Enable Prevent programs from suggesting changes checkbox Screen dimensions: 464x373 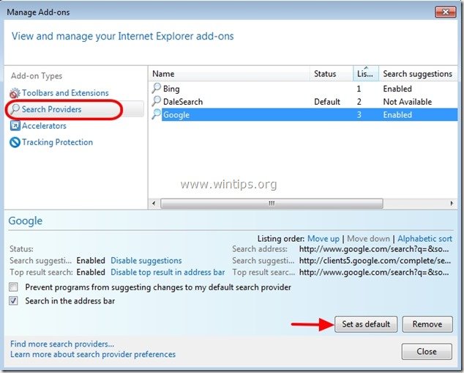coord(15,287)
